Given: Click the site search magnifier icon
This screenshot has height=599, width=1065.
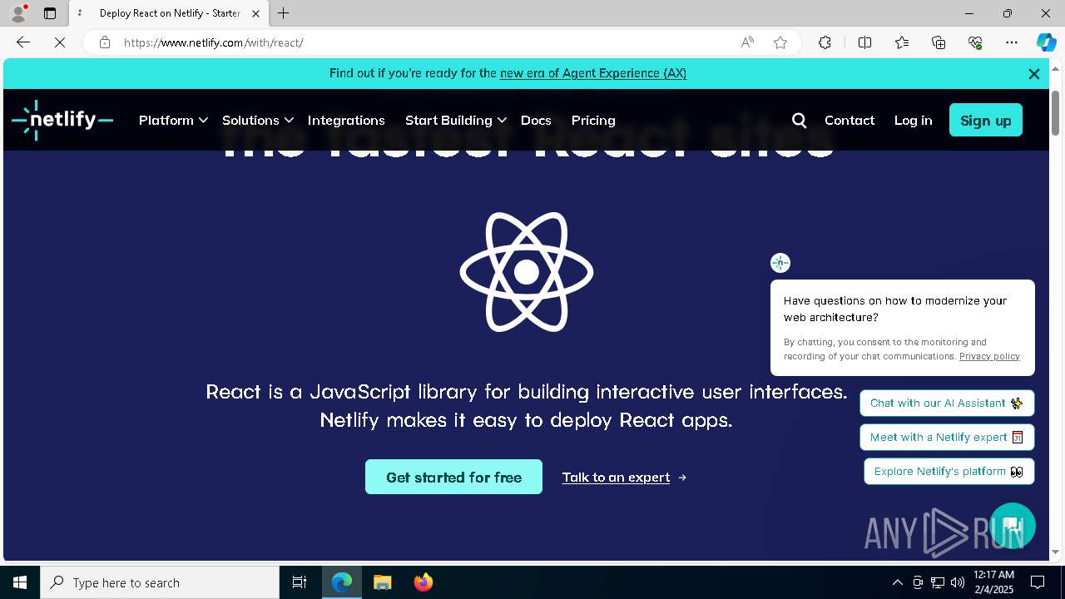Looking at the screenshot, I should (x=800, y=121).
